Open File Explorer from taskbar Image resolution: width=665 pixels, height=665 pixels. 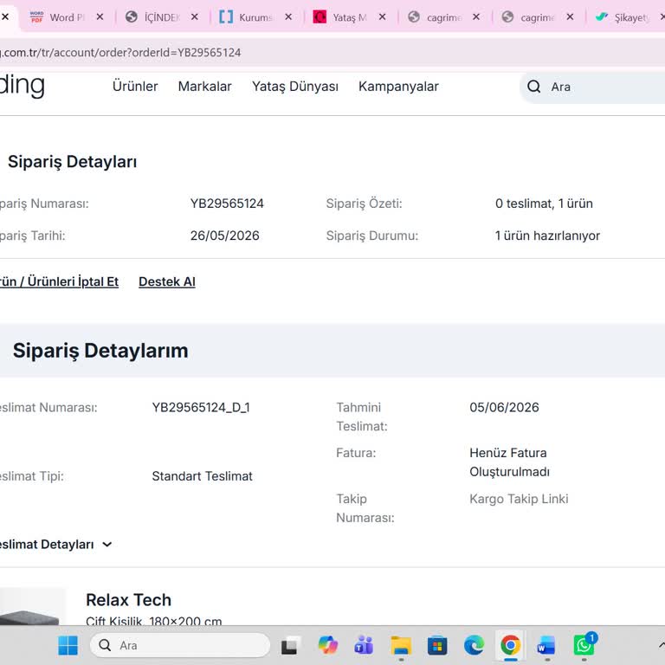click(x=401, y=646)
